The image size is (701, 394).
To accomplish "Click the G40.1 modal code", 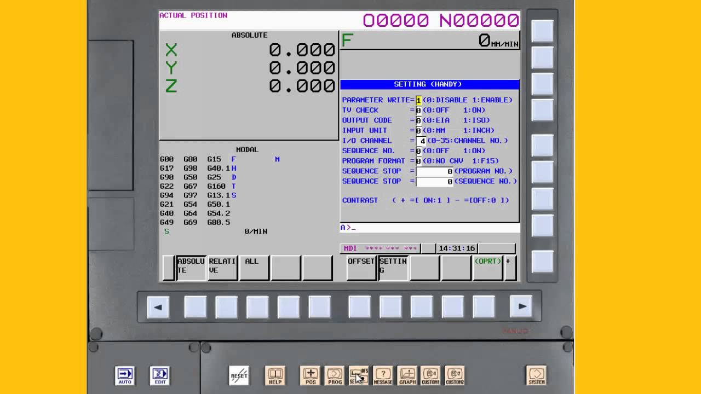I will pyautogui.click(x=219, y=169).
